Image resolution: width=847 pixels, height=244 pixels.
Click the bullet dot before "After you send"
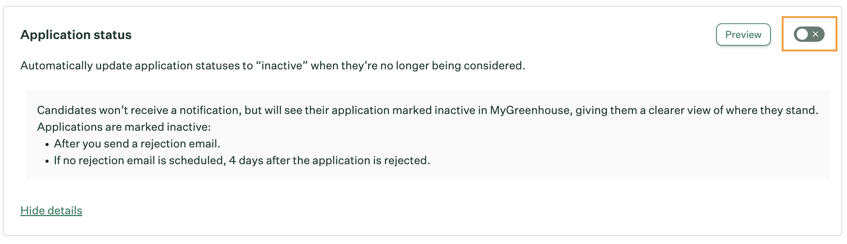(x=47, y=145)
